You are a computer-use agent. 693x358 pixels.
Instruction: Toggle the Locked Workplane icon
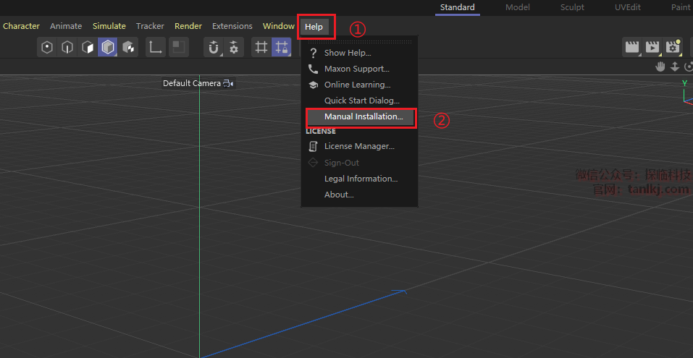coord(282,48)
